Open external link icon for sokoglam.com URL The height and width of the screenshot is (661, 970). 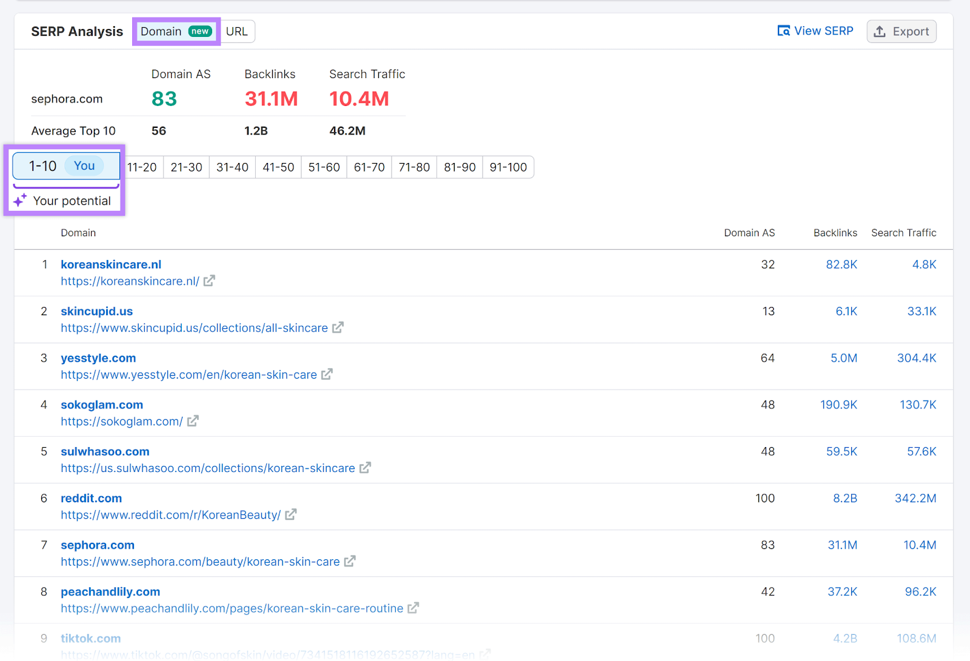tap(193, 421)
